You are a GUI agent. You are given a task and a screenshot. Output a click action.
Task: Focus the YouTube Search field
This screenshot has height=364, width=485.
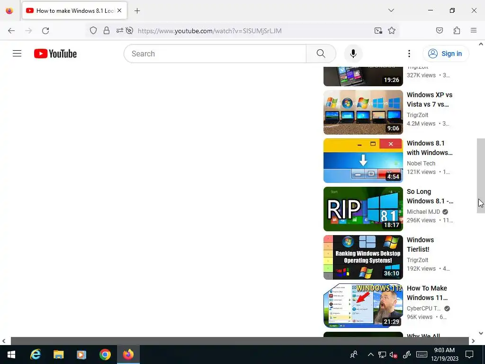coord(216,54)
